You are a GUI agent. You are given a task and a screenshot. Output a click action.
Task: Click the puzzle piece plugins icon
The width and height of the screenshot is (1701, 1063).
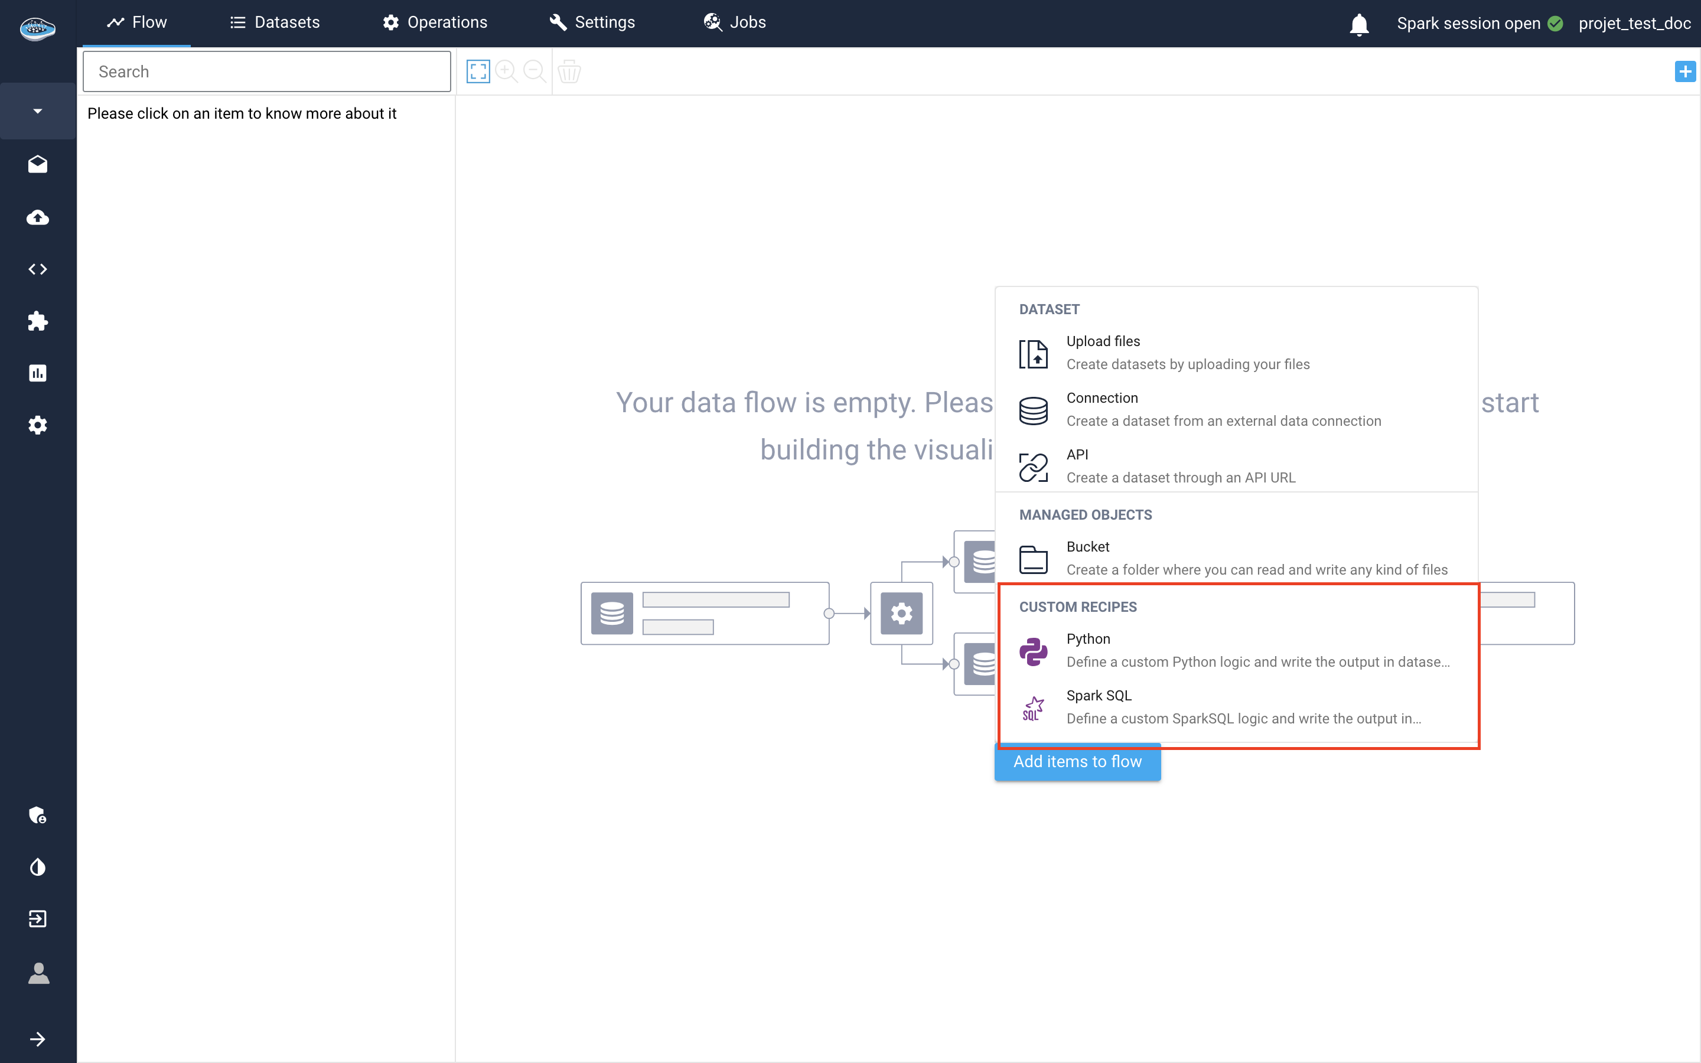(38, 321)
